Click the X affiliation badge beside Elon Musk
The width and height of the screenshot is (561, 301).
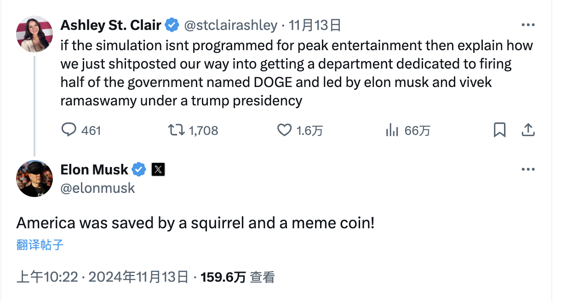pyautogui.click(x=158, y=170)
